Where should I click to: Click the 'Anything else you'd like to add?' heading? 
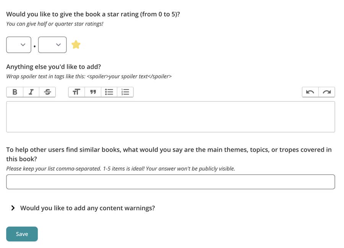(53, 66)
